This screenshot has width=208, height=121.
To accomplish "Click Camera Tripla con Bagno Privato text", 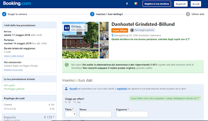I will click(x=21, y=66).
